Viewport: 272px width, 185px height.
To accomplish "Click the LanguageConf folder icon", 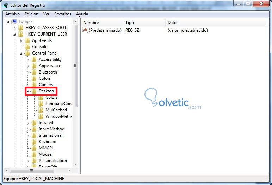I will coord(41,104).
